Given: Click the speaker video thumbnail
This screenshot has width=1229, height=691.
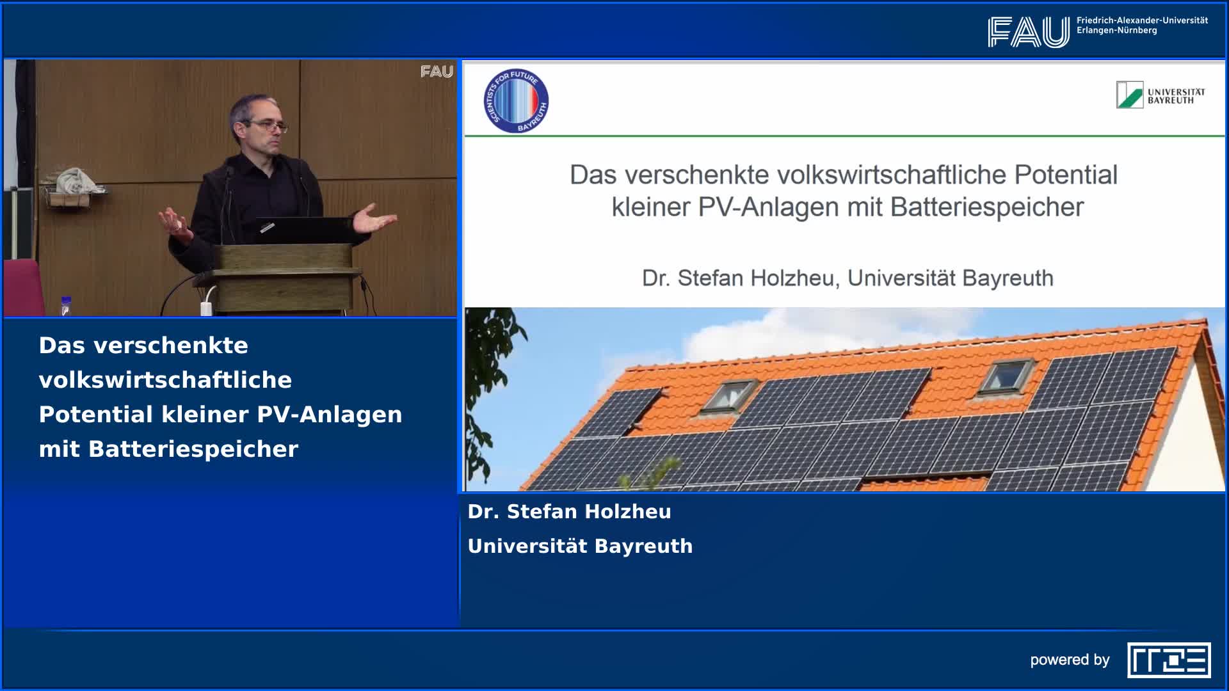Looking at the screenshot, I should [230, 188].
